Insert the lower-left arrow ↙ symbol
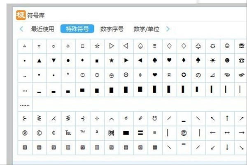 click(x=213, y=147)
